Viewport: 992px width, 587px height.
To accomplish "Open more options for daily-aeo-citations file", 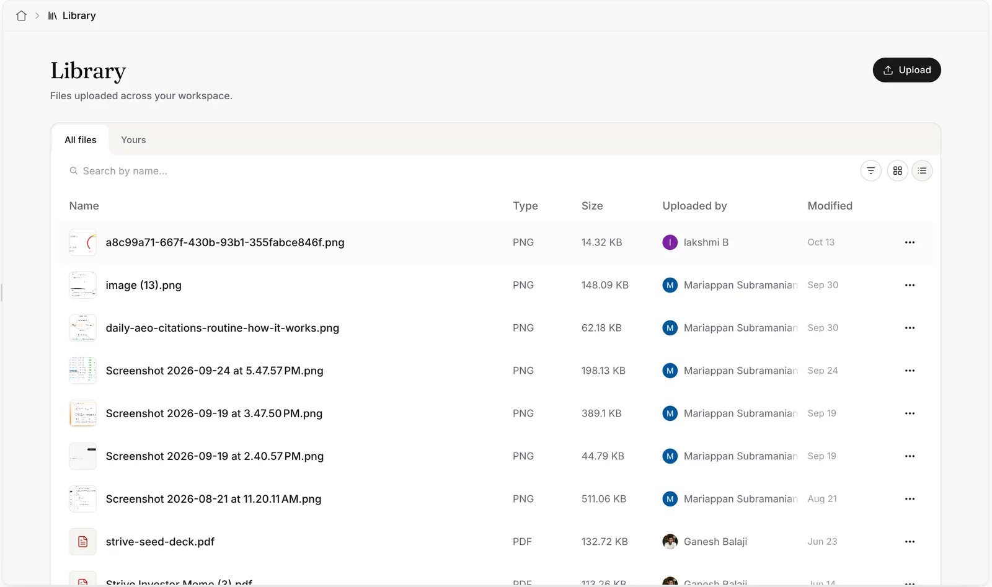I will [x=910, y=328].
